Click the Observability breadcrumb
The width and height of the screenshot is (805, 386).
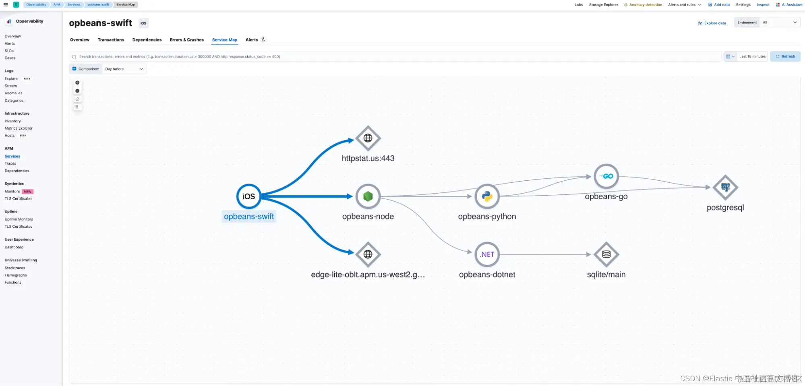click(x=36, y=5)
